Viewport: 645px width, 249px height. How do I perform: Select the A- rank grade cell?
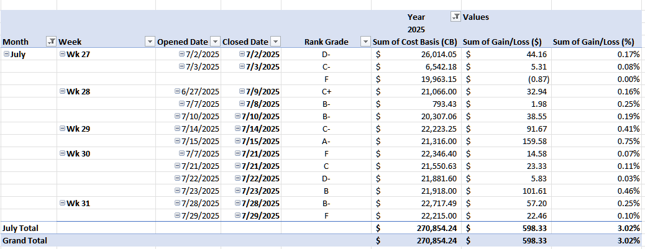point(326,141)
